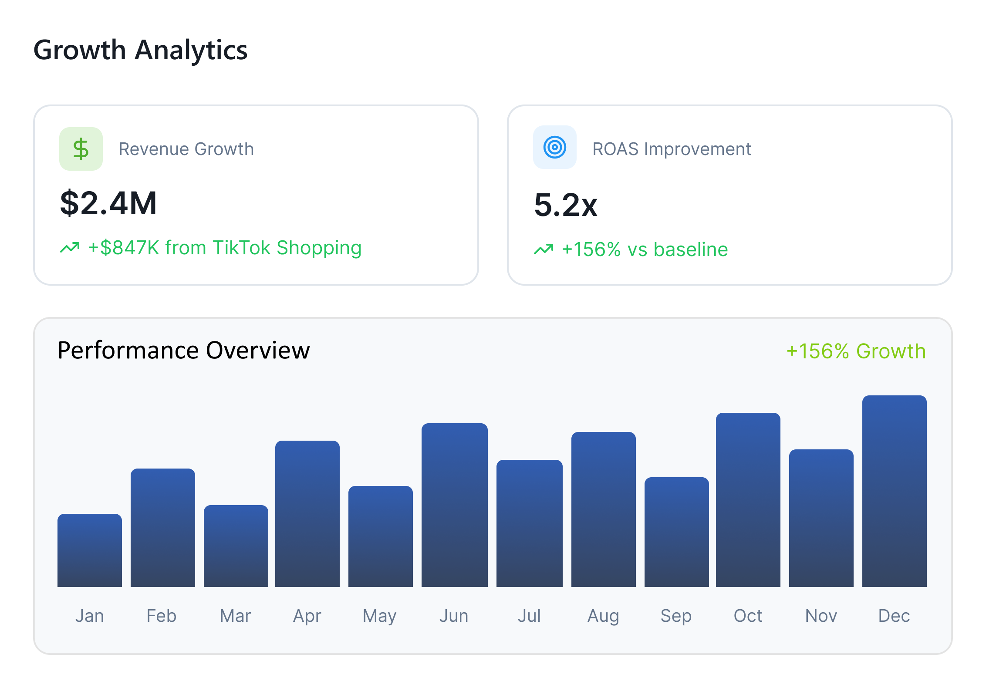This screenshot has width=986, height=688.
Task: Select the June performance bar
Action: coord(454,505)
